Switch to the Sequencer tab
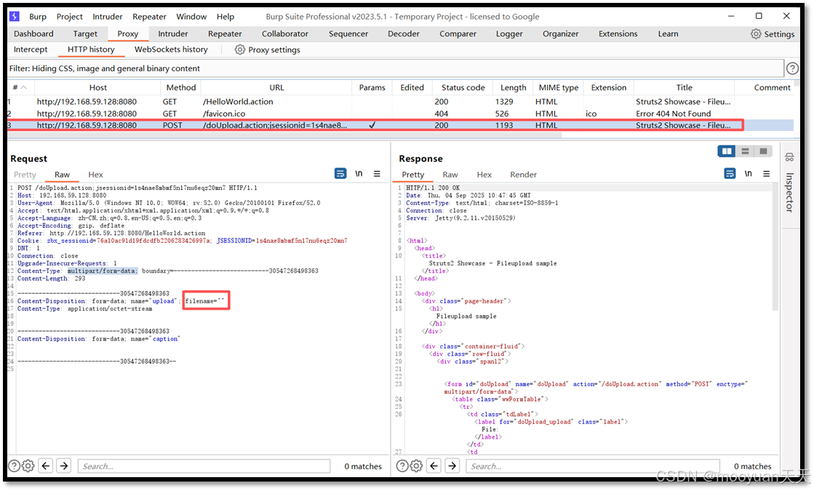 (x=348, y=33)
